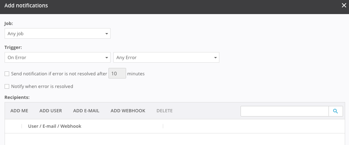Viewport: 349px width, 145px height.
Task: Click the Trigger field label
Action: (12, 47)
